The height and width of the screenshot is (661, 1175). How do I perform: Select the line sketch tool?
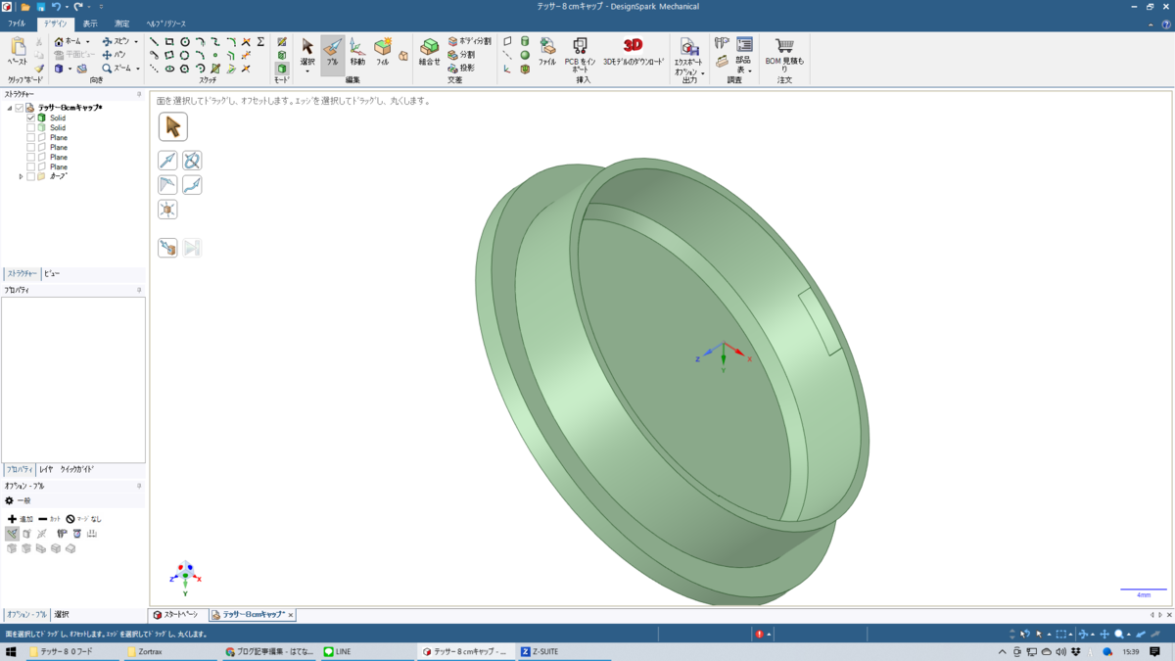point(155,42)
